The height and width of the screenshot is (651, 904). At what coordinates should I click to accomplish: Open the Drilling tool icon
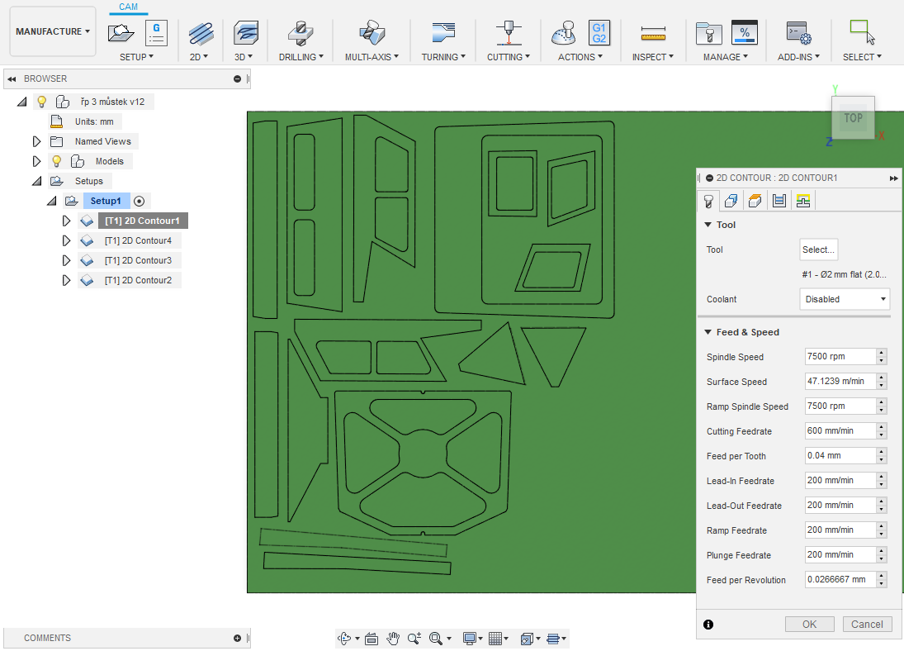coord(301,33)
